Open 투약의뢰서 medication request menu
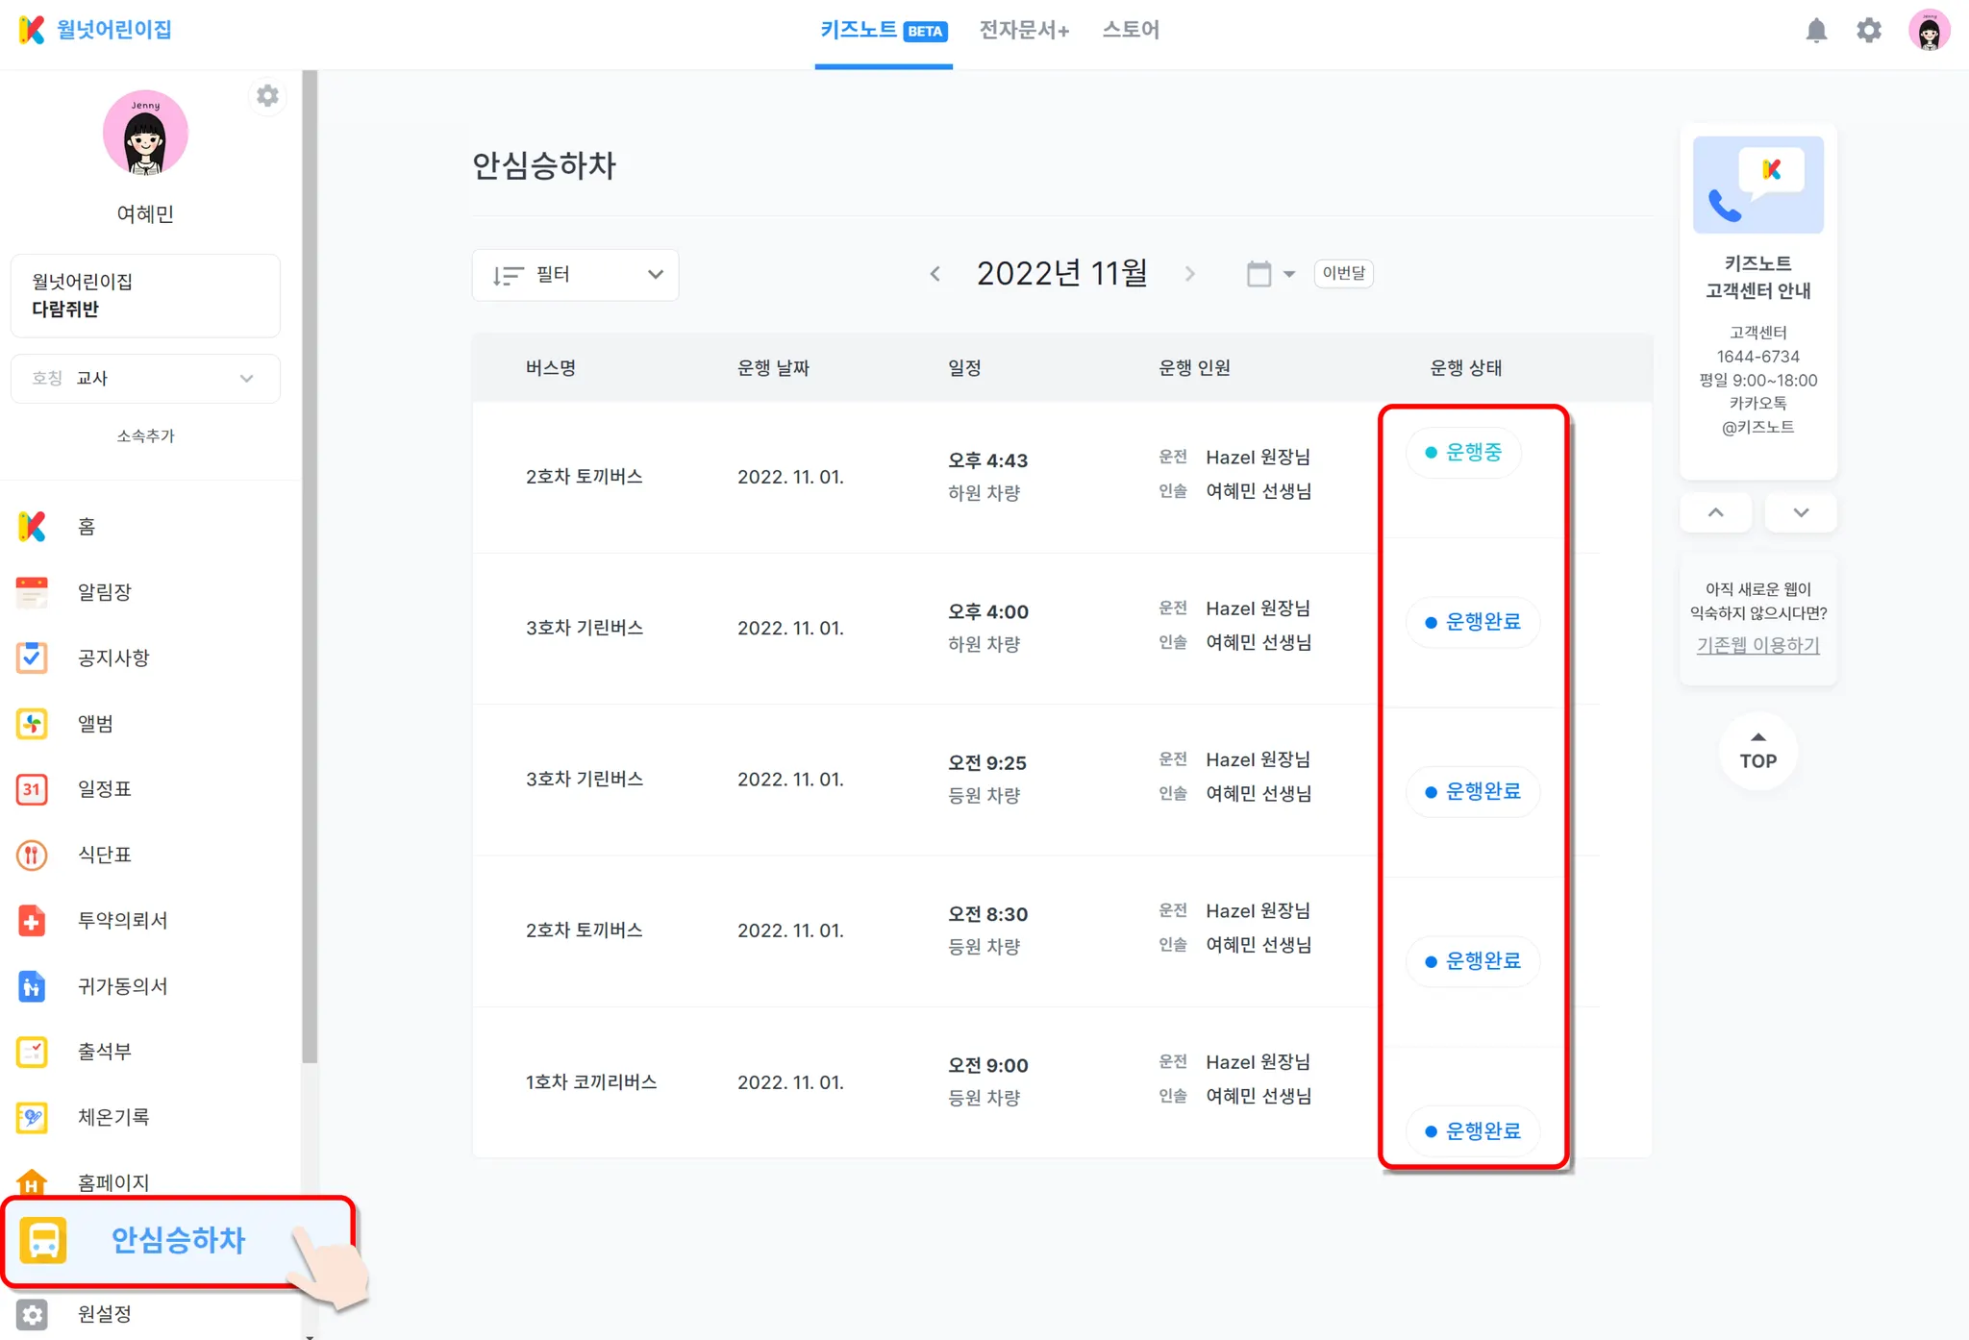The image size is (1969, 1340). click(122, 921)
